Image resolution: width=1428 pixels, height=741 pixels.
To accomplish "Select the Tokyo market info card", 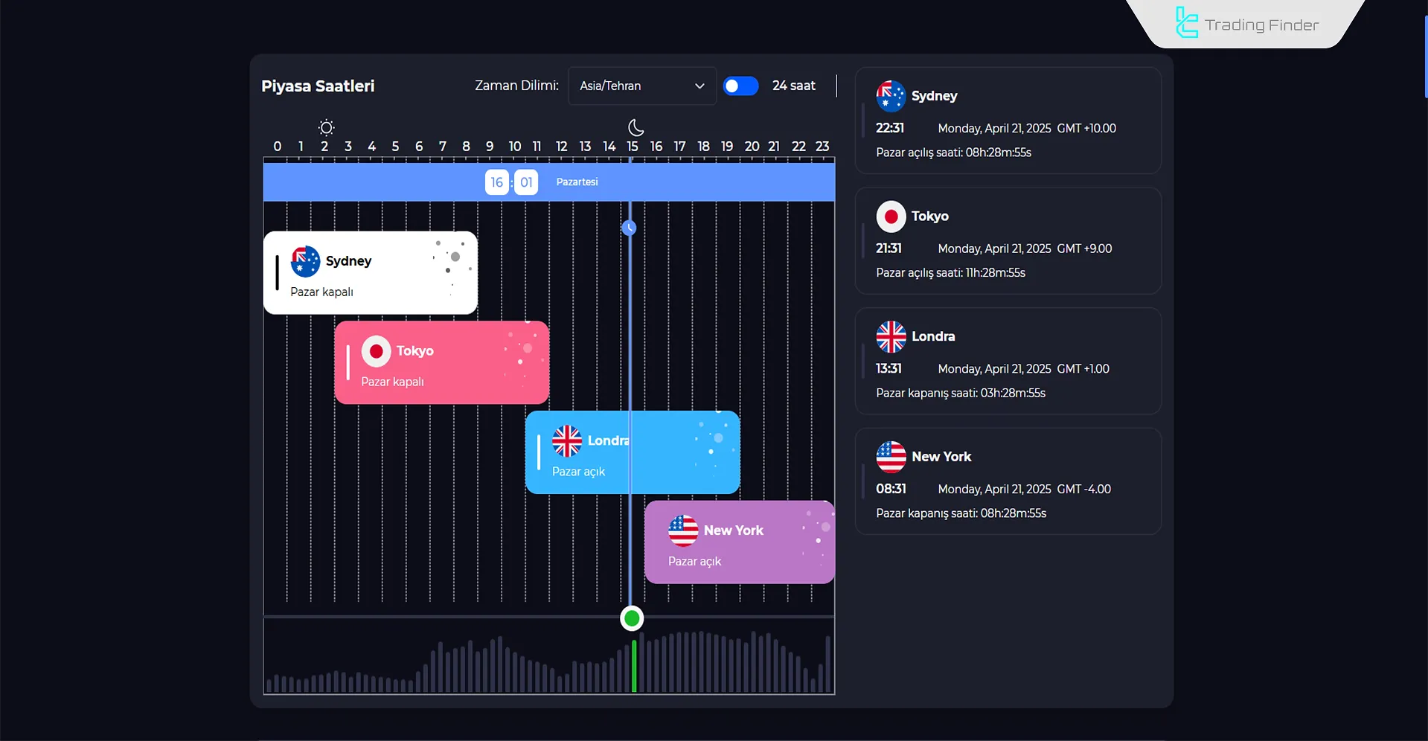I will pos(1008,241).
